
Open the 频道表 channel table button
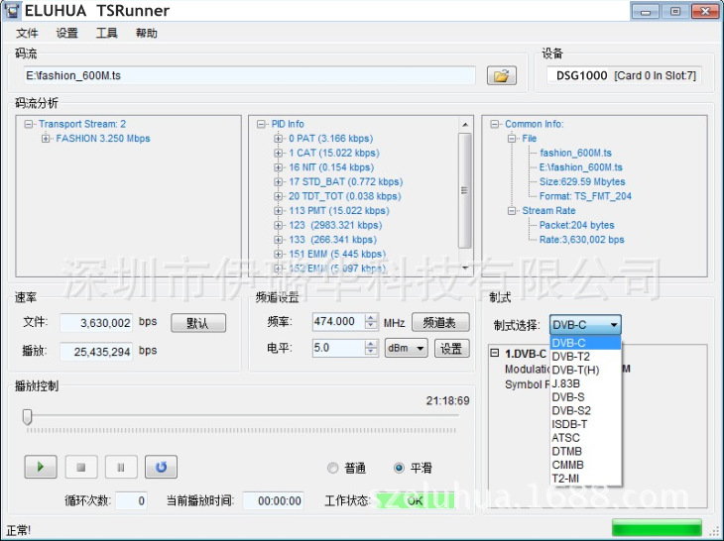[440, 322]
